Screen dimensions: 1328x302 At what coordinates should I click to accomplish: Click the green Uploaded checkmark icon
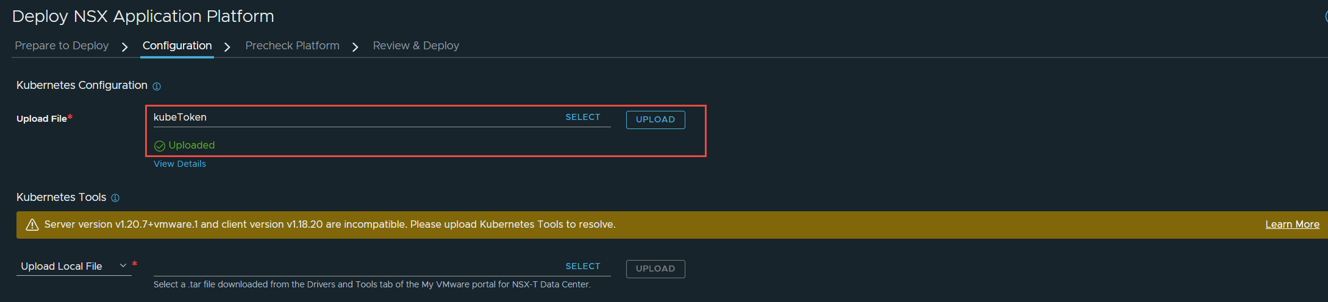tap(160, 146)
